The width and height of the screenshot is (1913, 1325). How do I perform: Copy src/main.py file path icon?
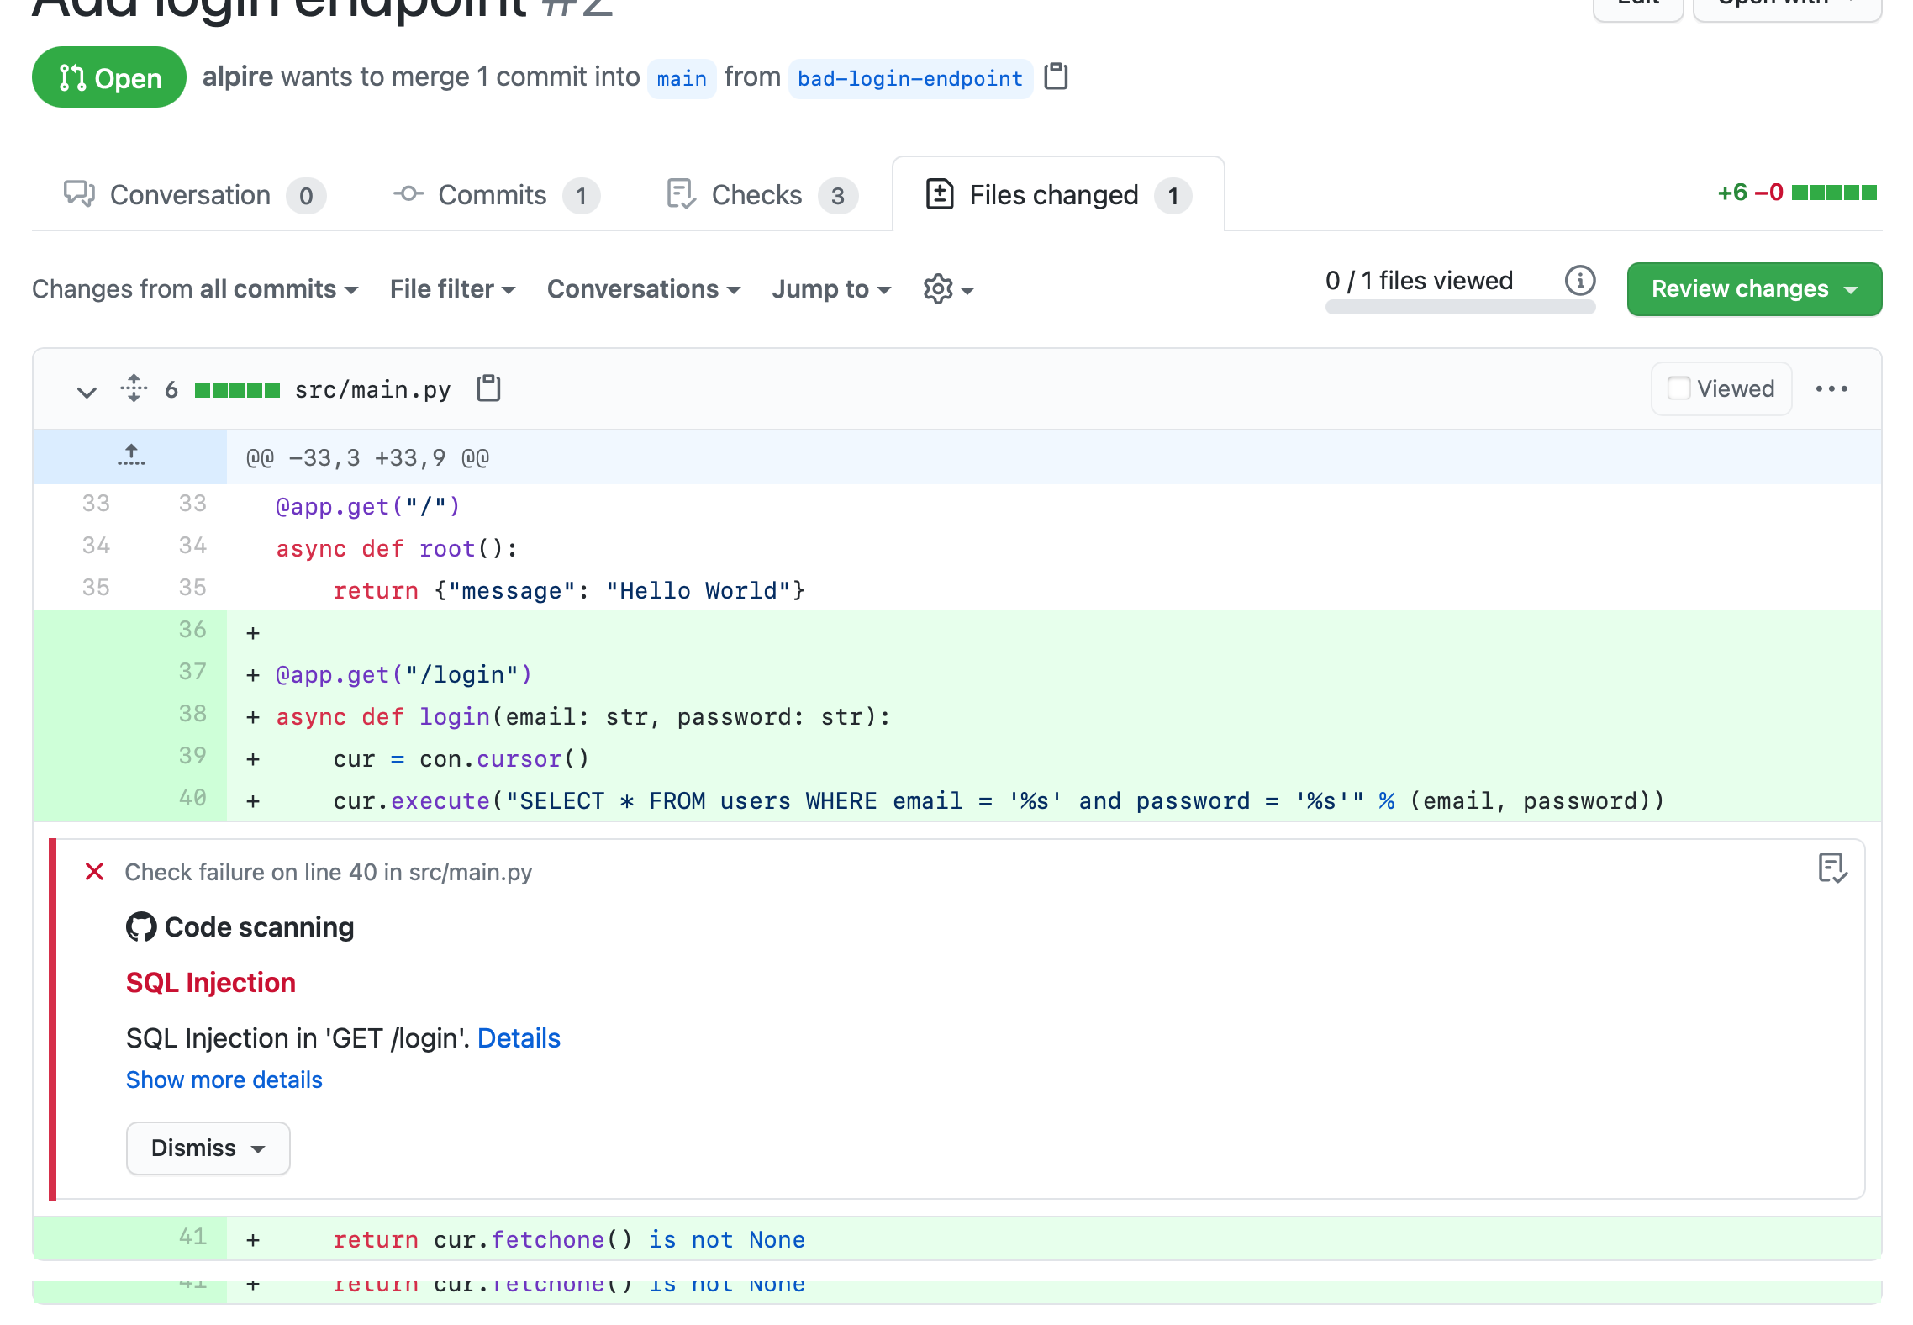488,388
